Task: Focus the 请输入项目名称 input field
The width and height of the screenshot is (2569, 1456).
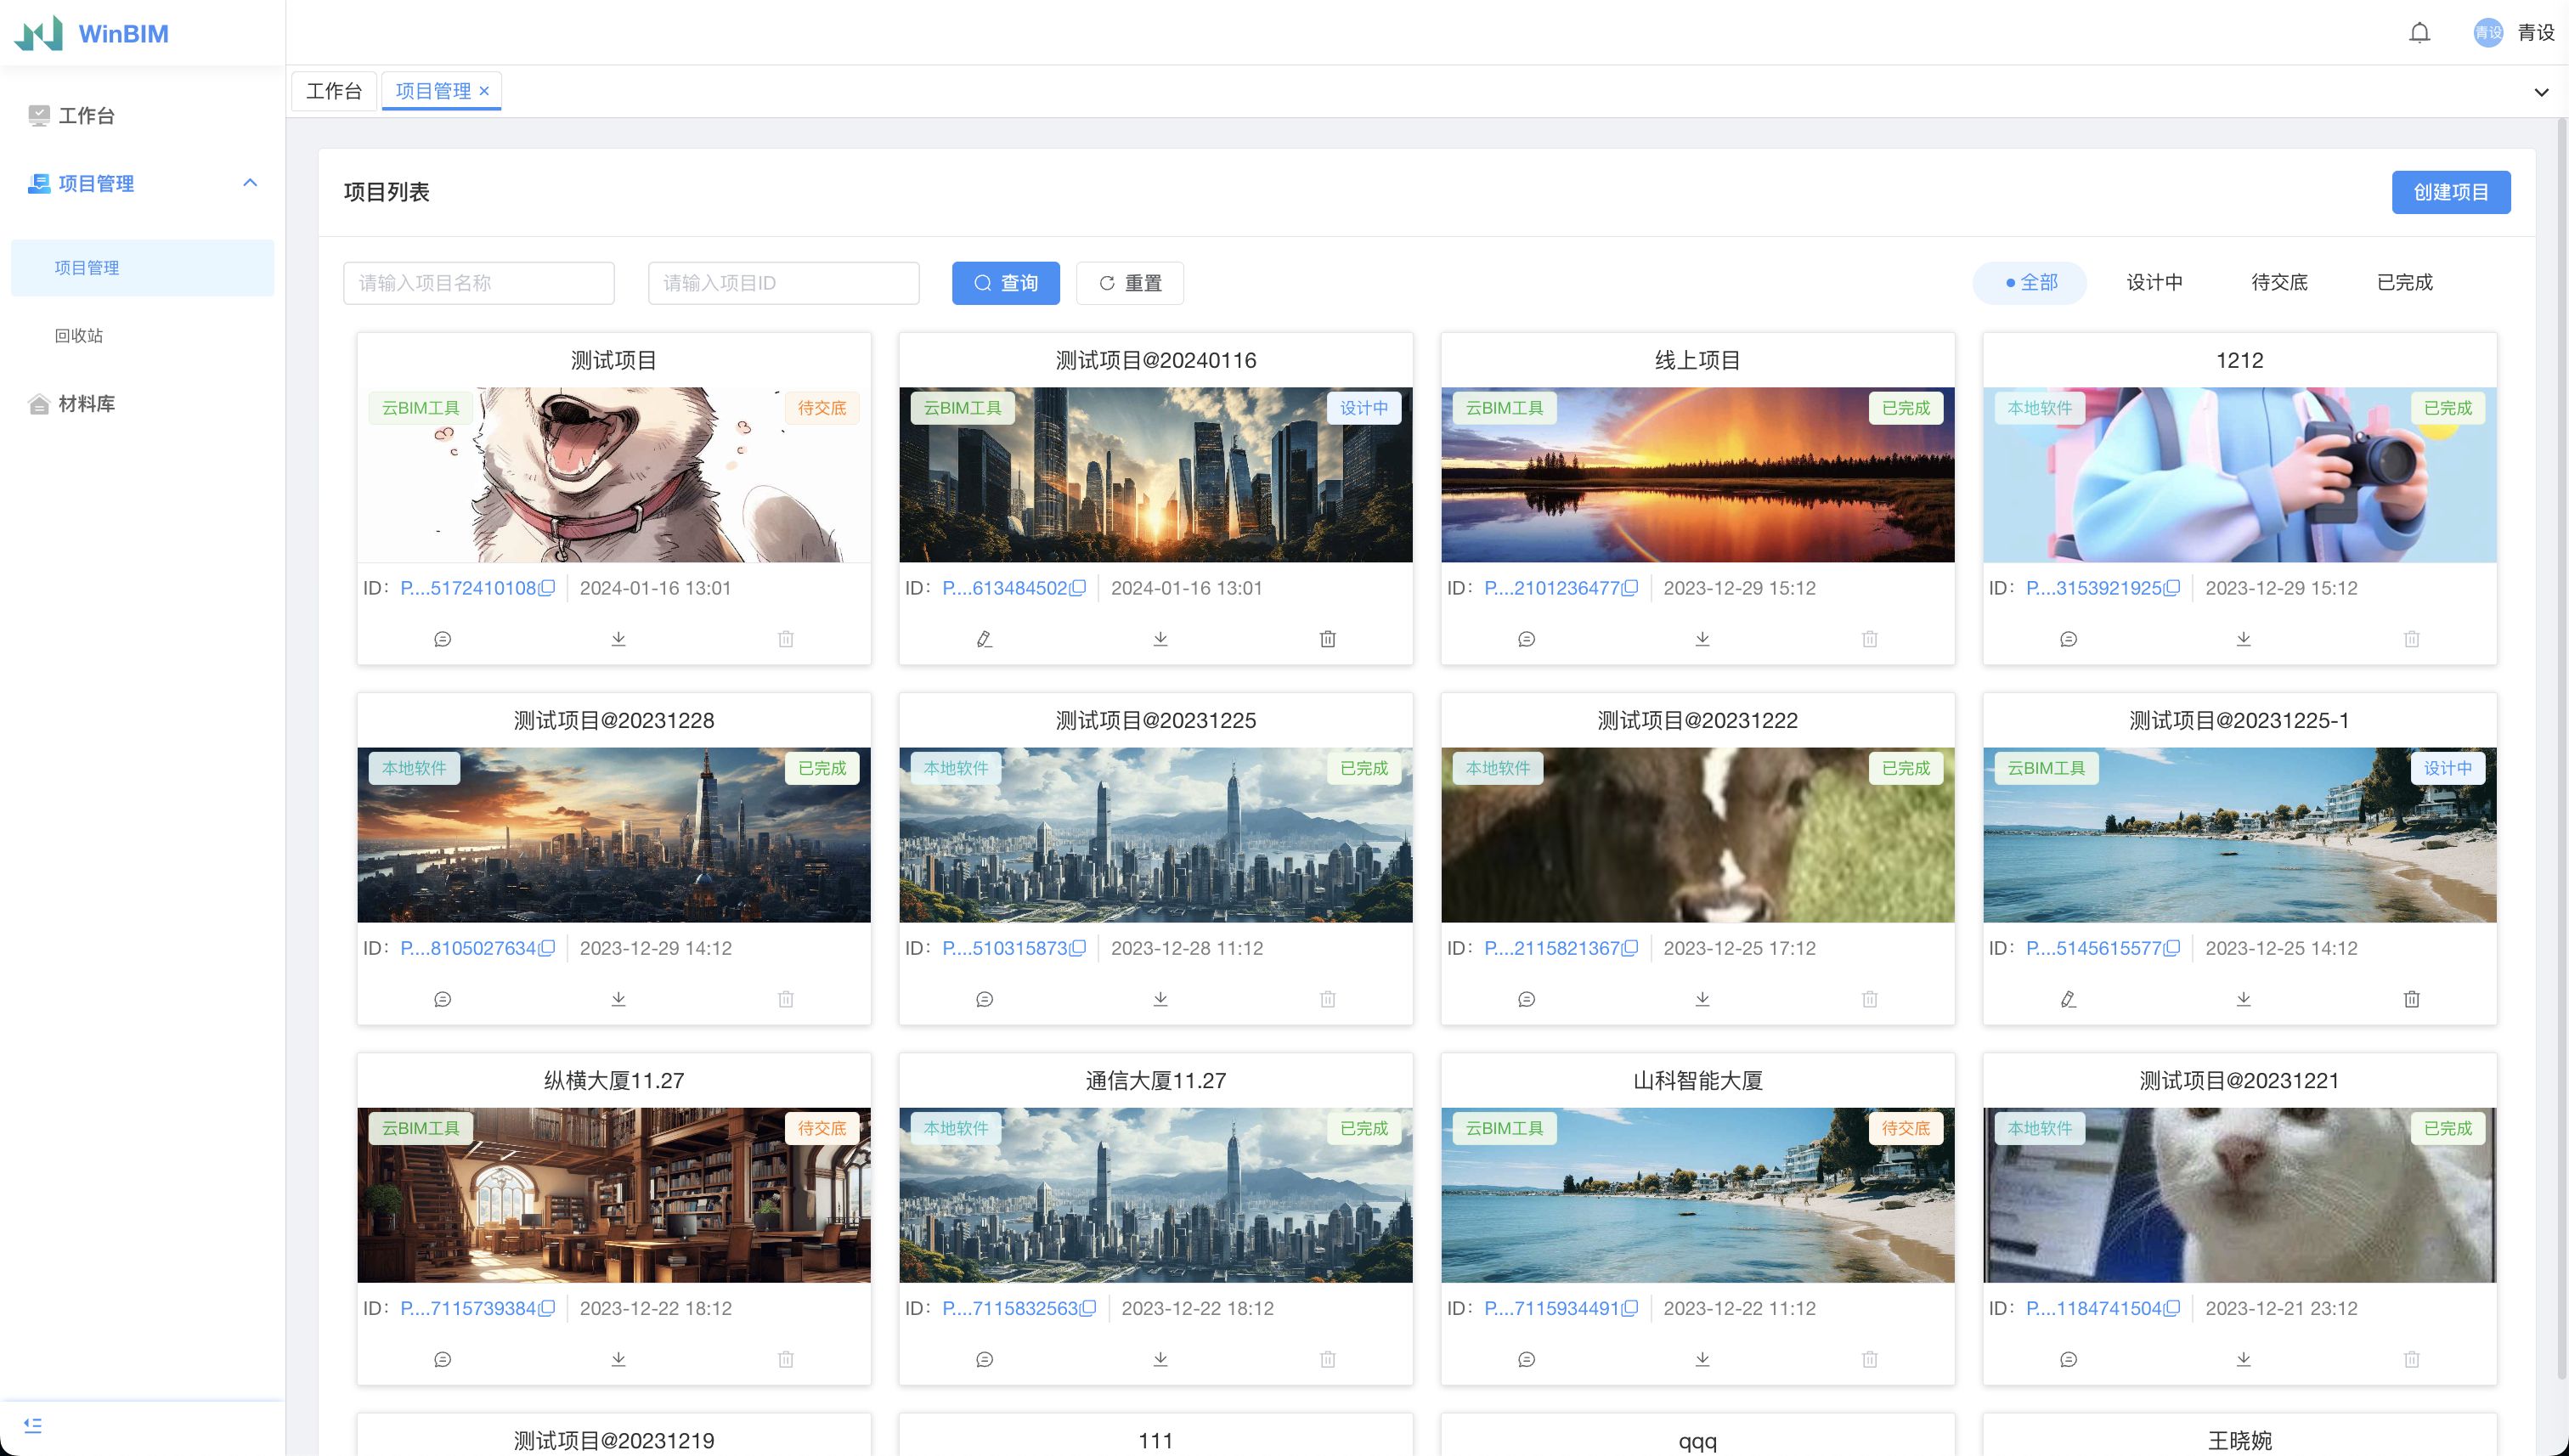Action: [479, 283]
